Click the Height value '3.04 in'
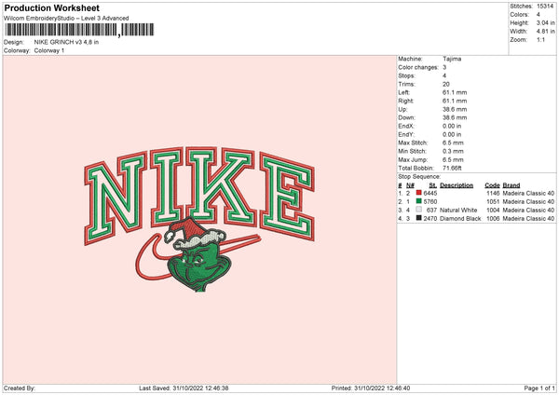 [x=545, y=22]
